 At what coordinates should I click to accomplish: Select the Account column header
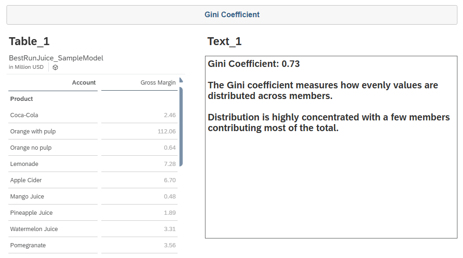tap(84, 83)
